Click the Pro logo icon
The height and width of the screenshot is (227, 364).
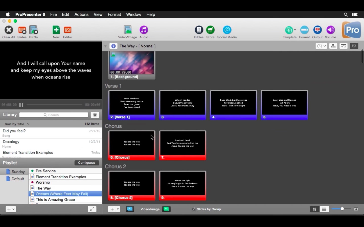point(352,30)
